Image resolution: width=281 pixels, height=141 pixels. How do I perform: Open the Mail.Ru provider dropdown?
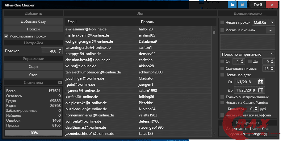coord(263,22)
